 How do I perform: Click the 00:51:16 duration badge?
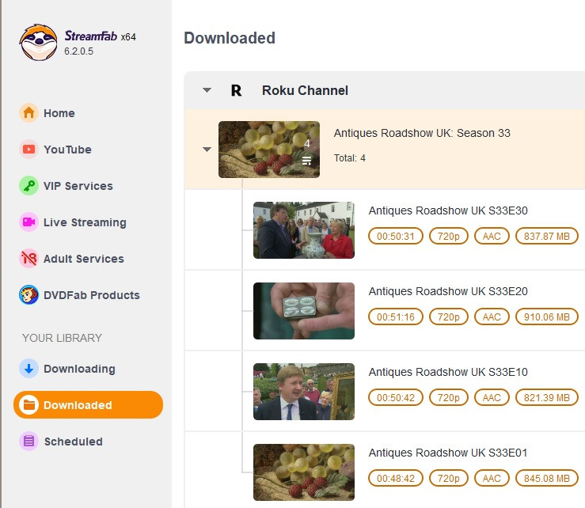click(396, 317)
